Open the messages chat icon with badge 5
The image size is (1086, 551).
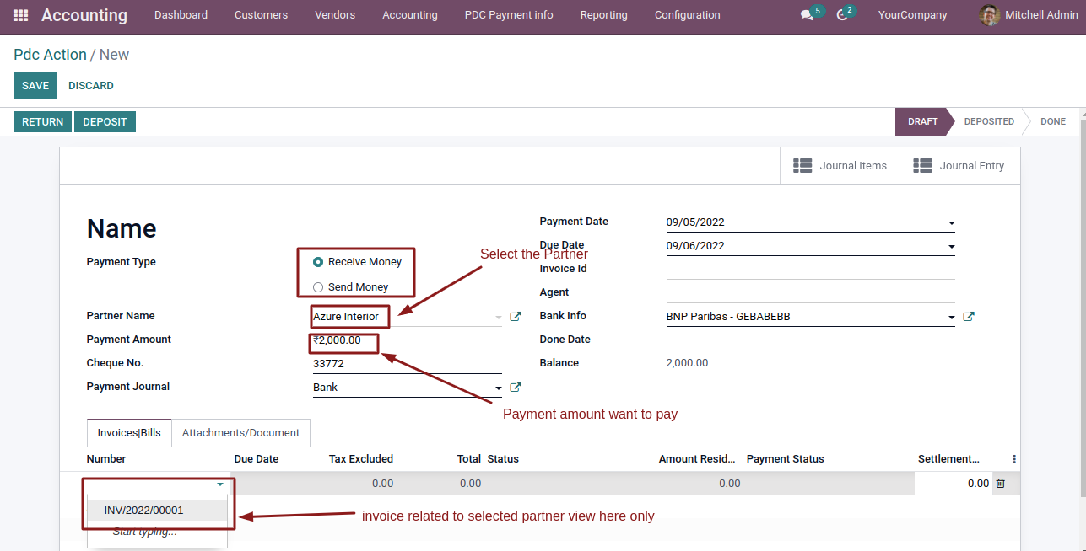coord(807,15)
